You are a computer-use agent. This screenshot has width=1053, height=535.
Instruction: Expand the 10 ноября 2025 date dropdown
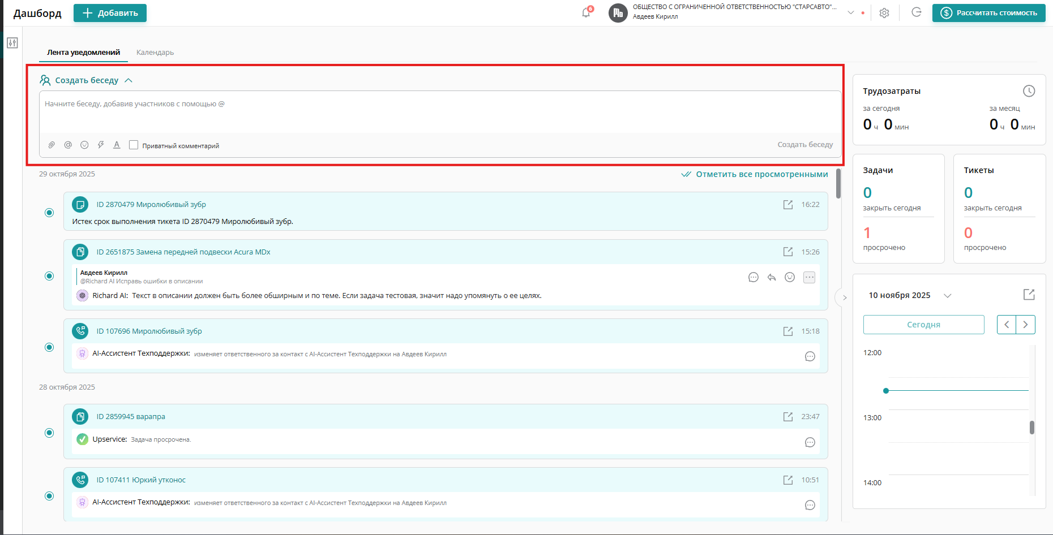click(947, 296)
